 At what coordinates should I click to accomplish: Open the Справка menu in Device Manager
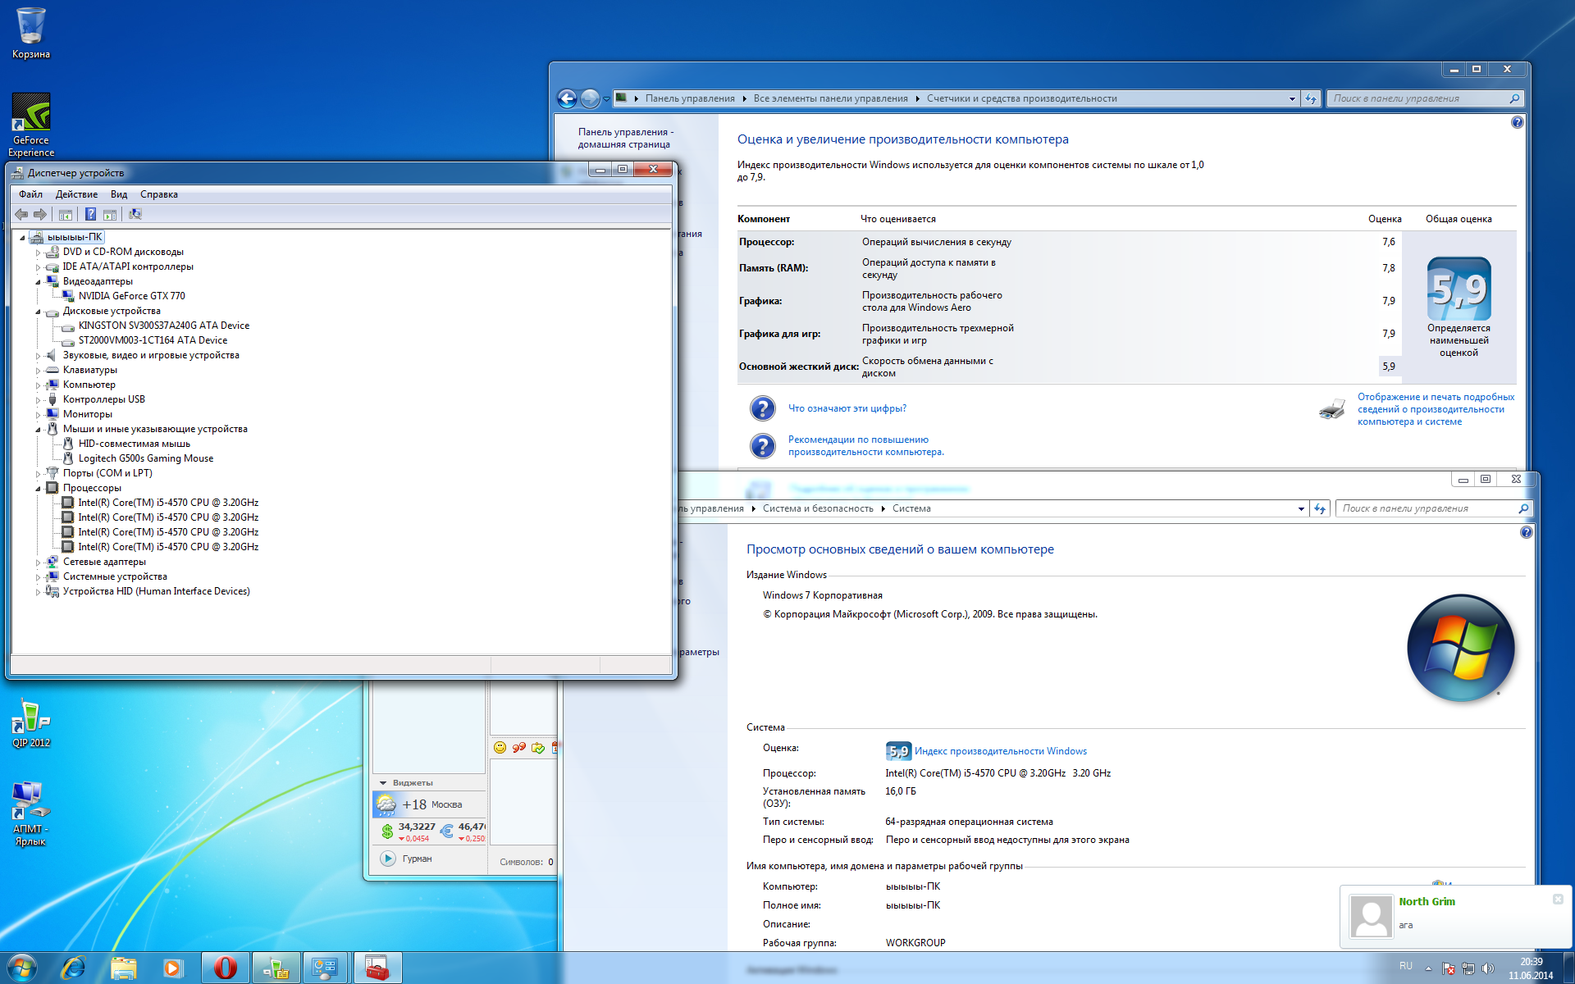pos(159,194)
